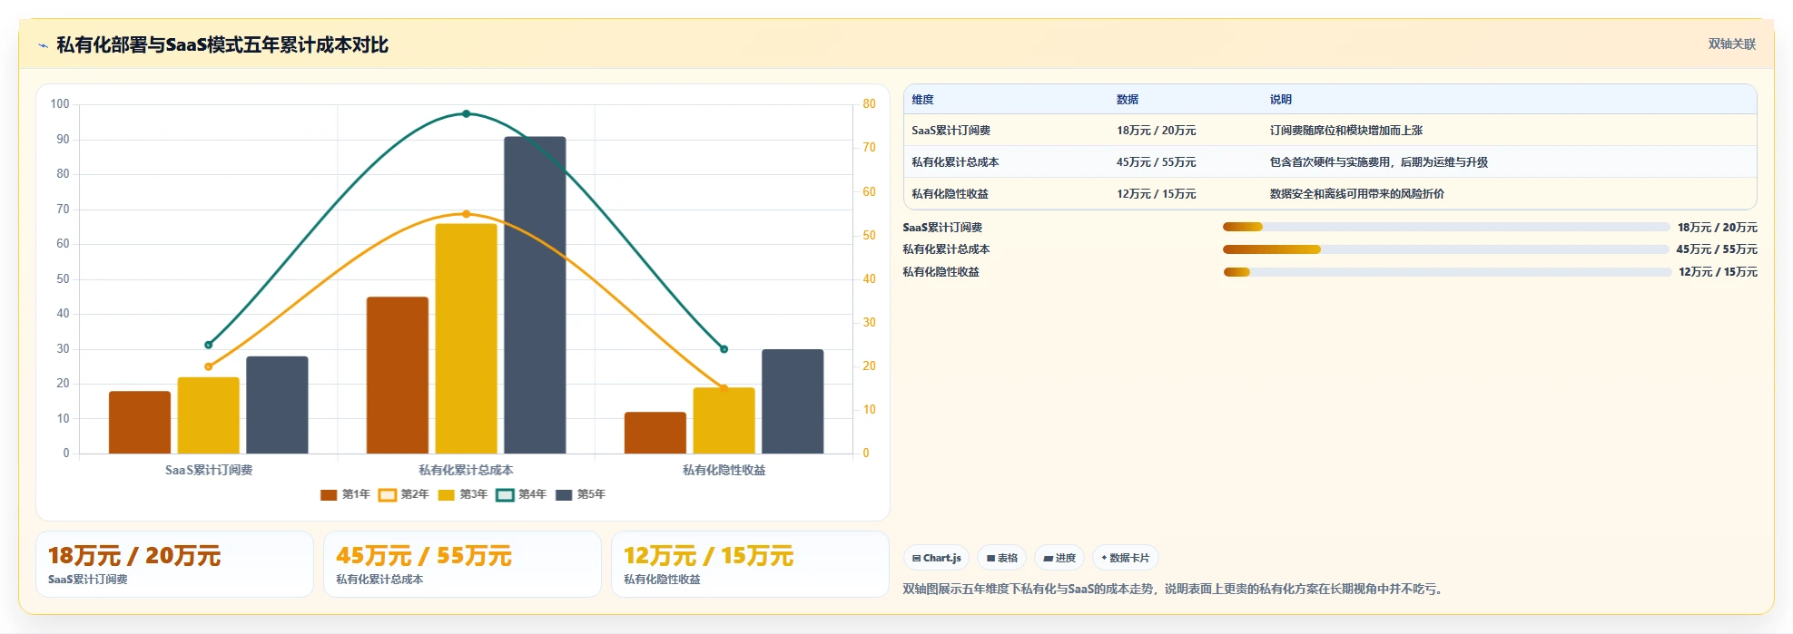Click the yellow 第3年 bar under SaaS累计订阅费

pyautogui.click(x=209, y=415)
